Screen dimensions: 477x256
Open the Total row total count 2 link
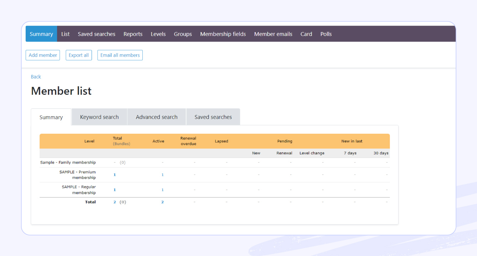point(115,202)
